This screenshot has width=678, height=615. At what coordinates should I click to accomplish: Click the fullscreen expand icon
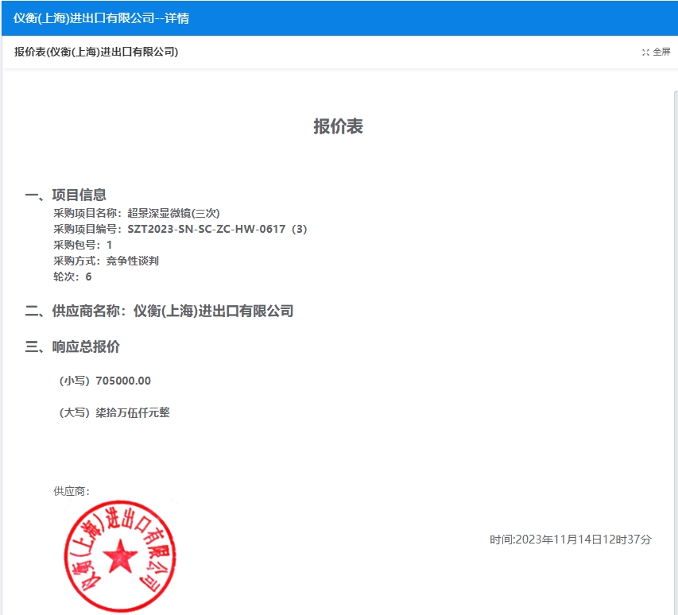click(x=645, y=52)
